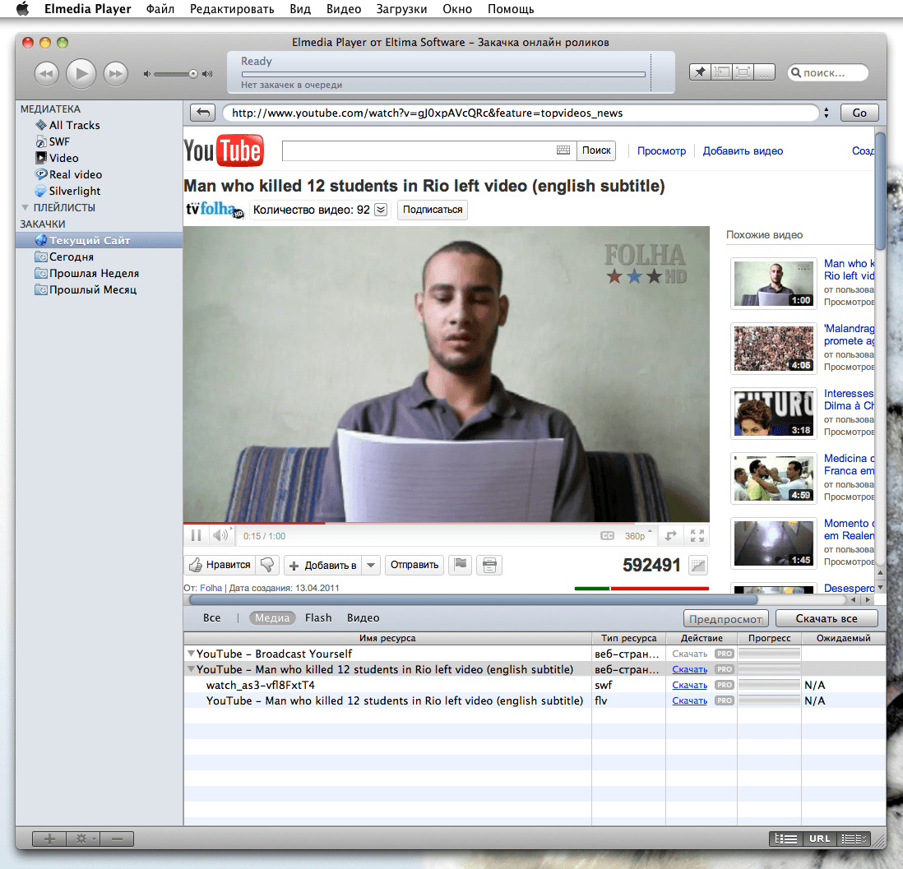
Task: Toggle the URL view button
Action: click(819, 839)
